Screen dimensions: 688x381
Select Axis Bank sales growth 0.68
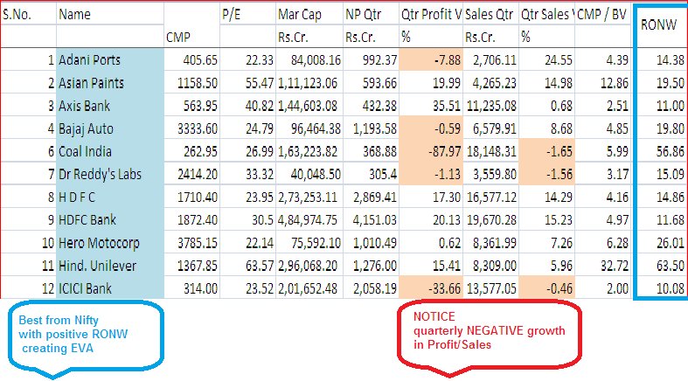(x=546, y=105)
